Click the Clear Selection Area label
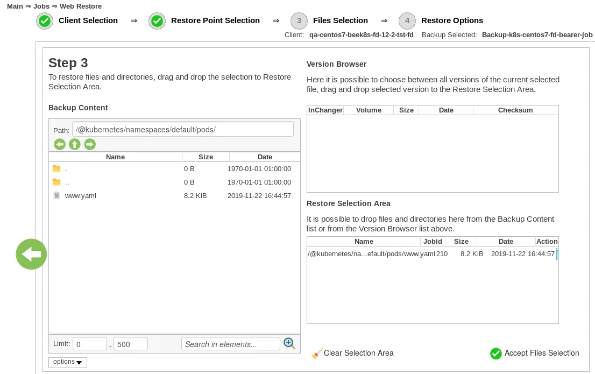The width and height of the screenshot is (595, 374). click(x=358, y=354)
